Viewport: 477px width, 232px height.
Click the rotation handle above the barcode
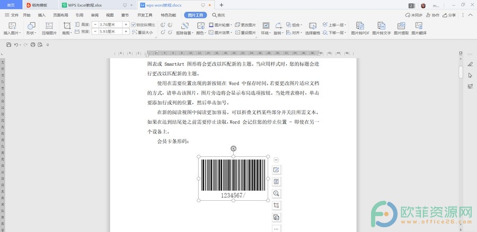pyautogui.click(x=233, y=148)
